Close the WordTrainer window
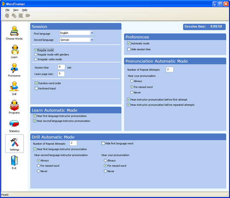This screenshot has height=198, width=230. coord(226,4)
